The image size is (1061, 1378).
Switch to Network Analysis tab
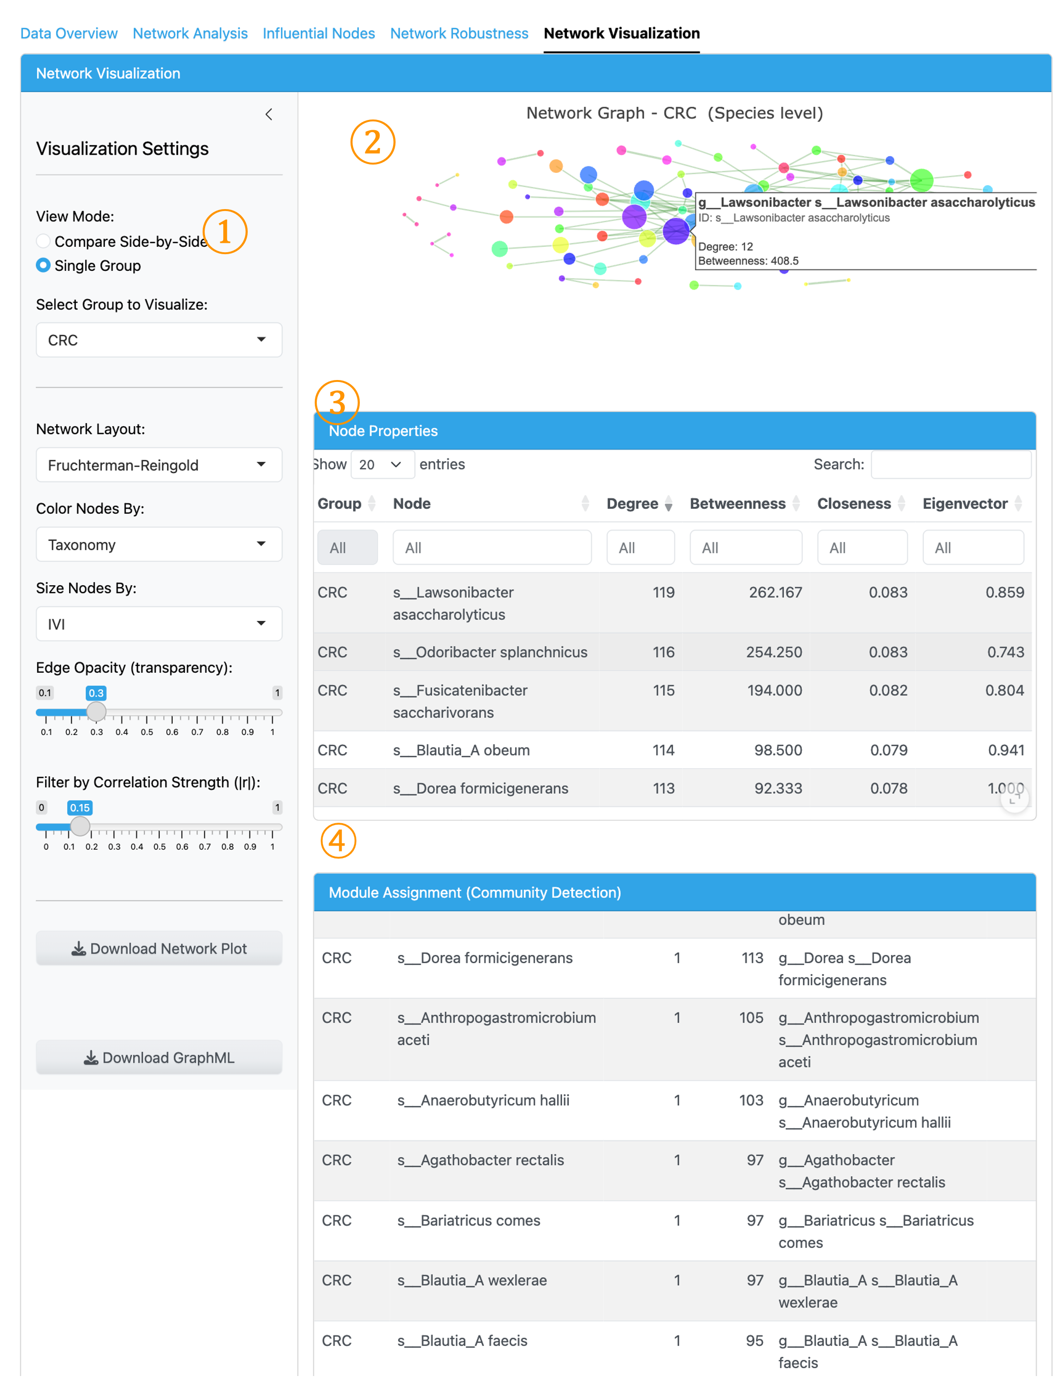tap(190, 33)
